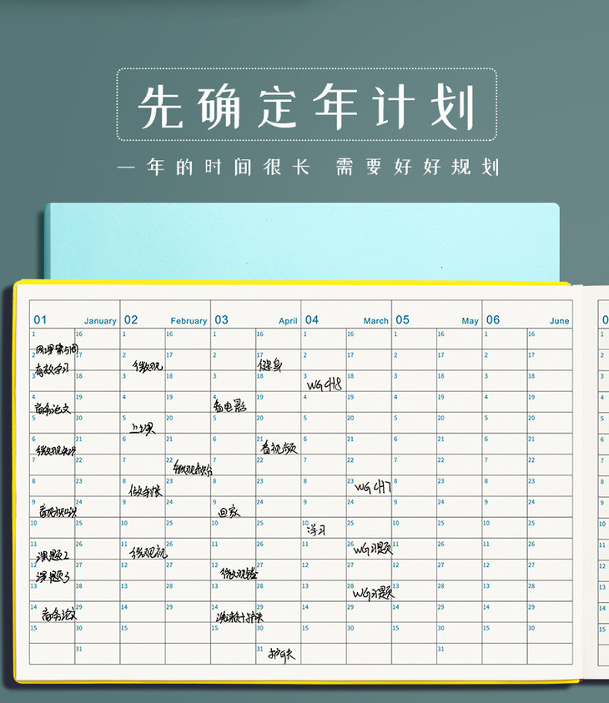This screenshot has width=609, height=703.
Task: Click day 31 in the January column
Action: [x=79, y=649]
